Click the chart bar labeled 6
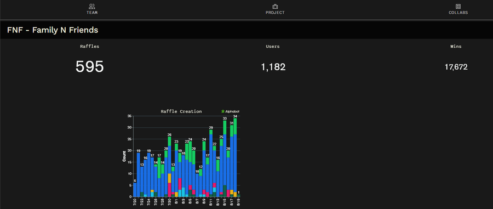Viewport: 493px width, 209px height. point(135,189)
